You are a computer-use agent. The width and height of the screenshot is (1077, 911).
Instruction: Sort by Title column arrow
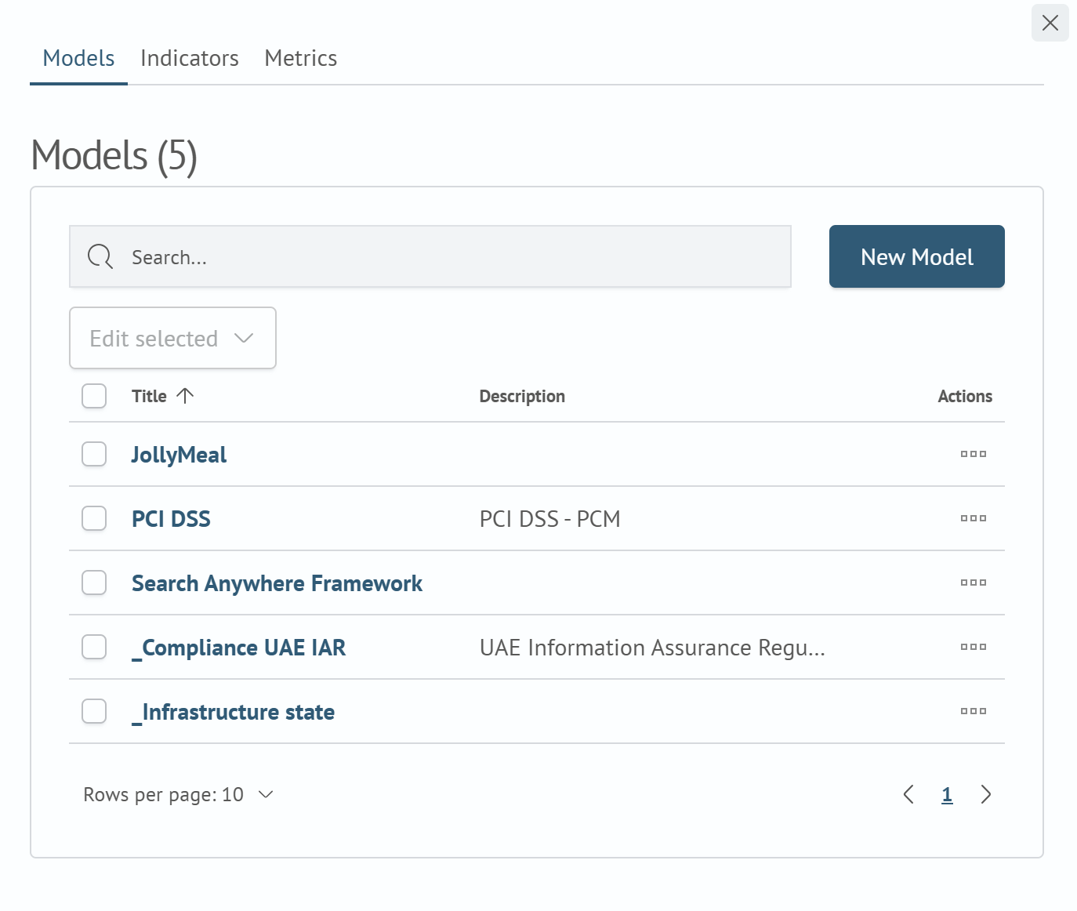point(185,396)
